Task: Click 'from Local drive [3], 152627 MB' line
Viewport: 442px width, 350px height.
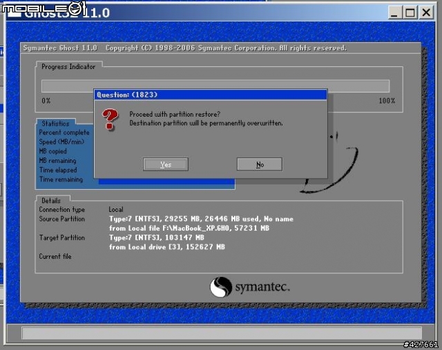Action: (167, 247)
